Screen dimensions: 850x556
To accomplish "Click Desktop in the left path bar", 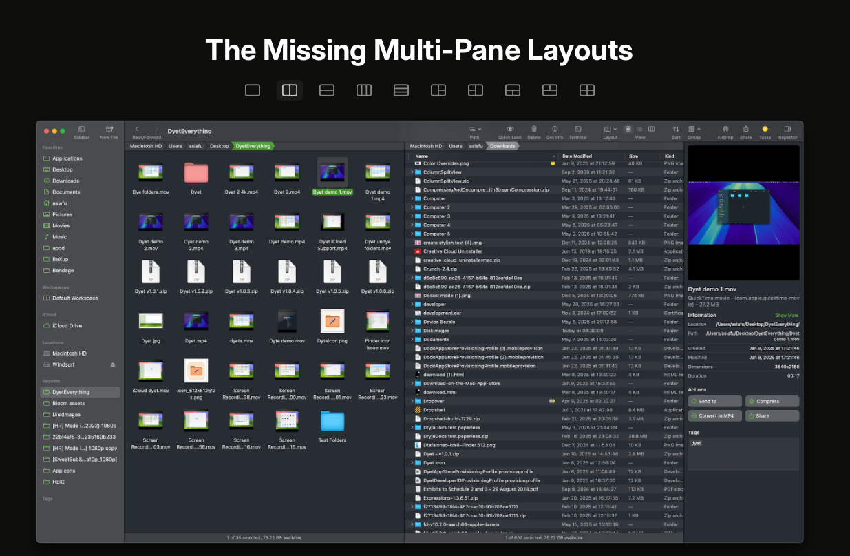I will 219,146.
